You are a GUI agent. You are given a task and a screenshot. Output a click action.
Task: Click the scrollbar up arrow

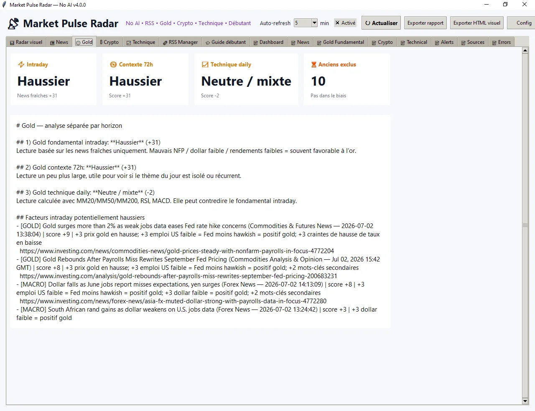pyautogui.click(x=525, y=50)
